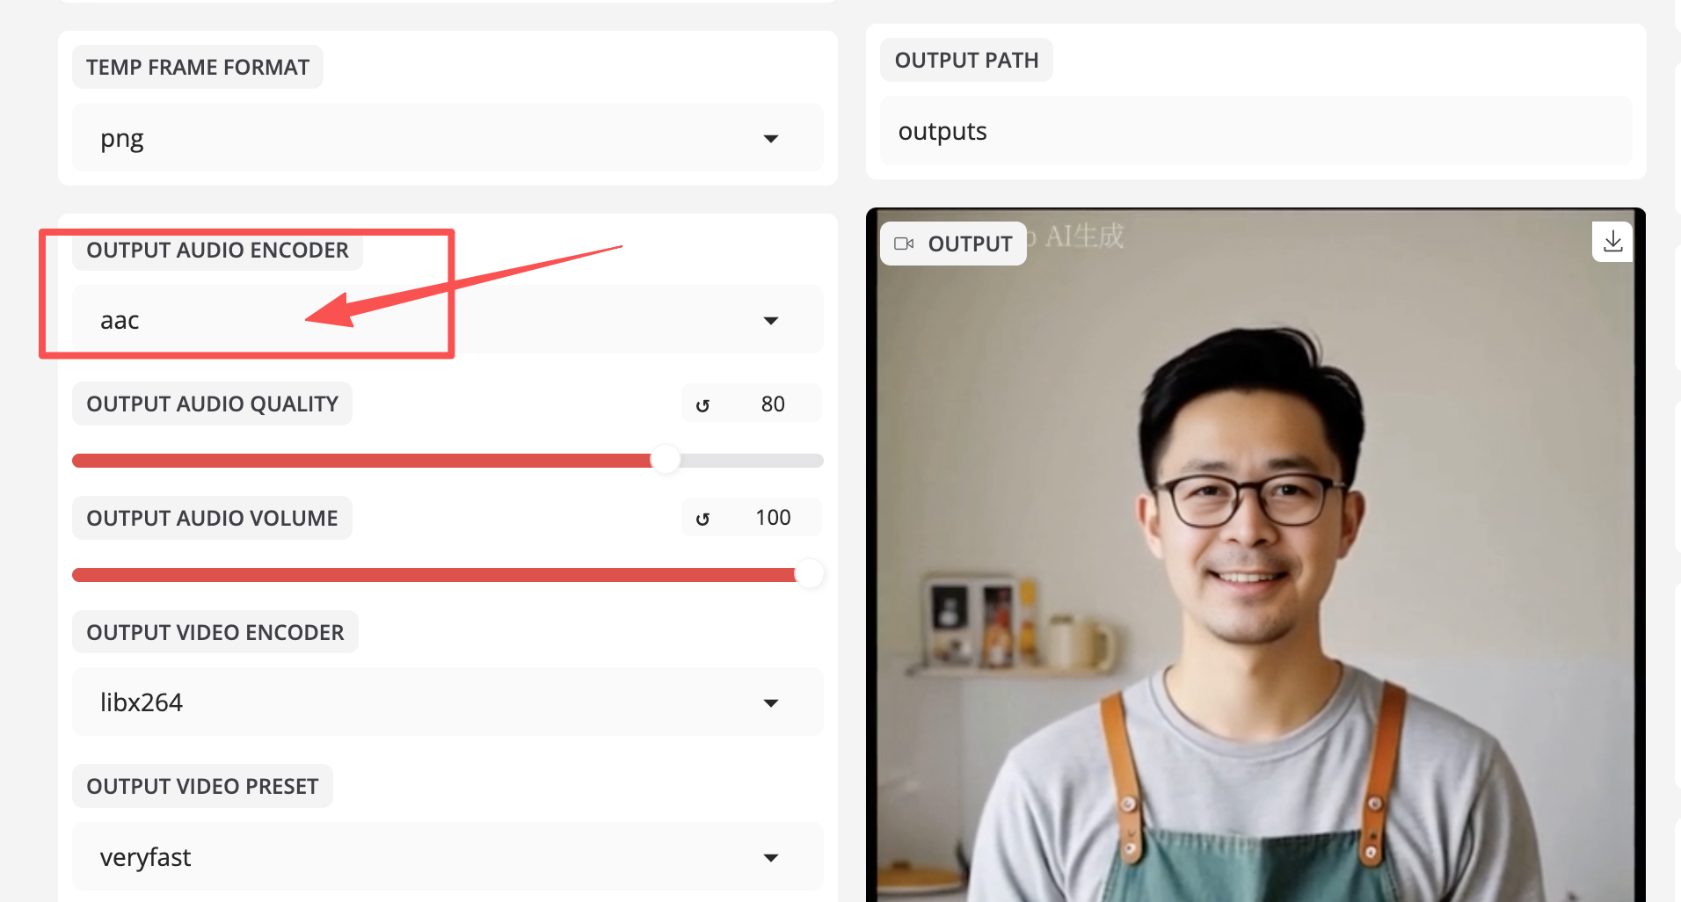
Task: Click the OUTPUT AUDIO VOLUME label
Action: tap(212, 519)
